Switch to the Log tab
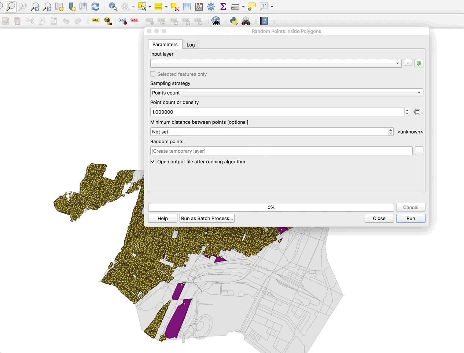The width and height of the screenshot is (464, 353). click(191, 45)
